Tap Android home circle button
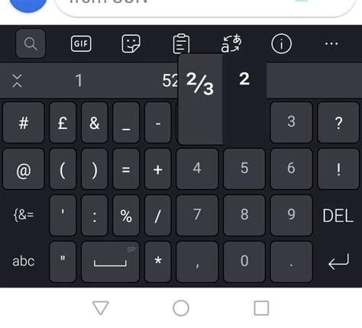This screenshot has height=328, width=362. coord(181,308)
